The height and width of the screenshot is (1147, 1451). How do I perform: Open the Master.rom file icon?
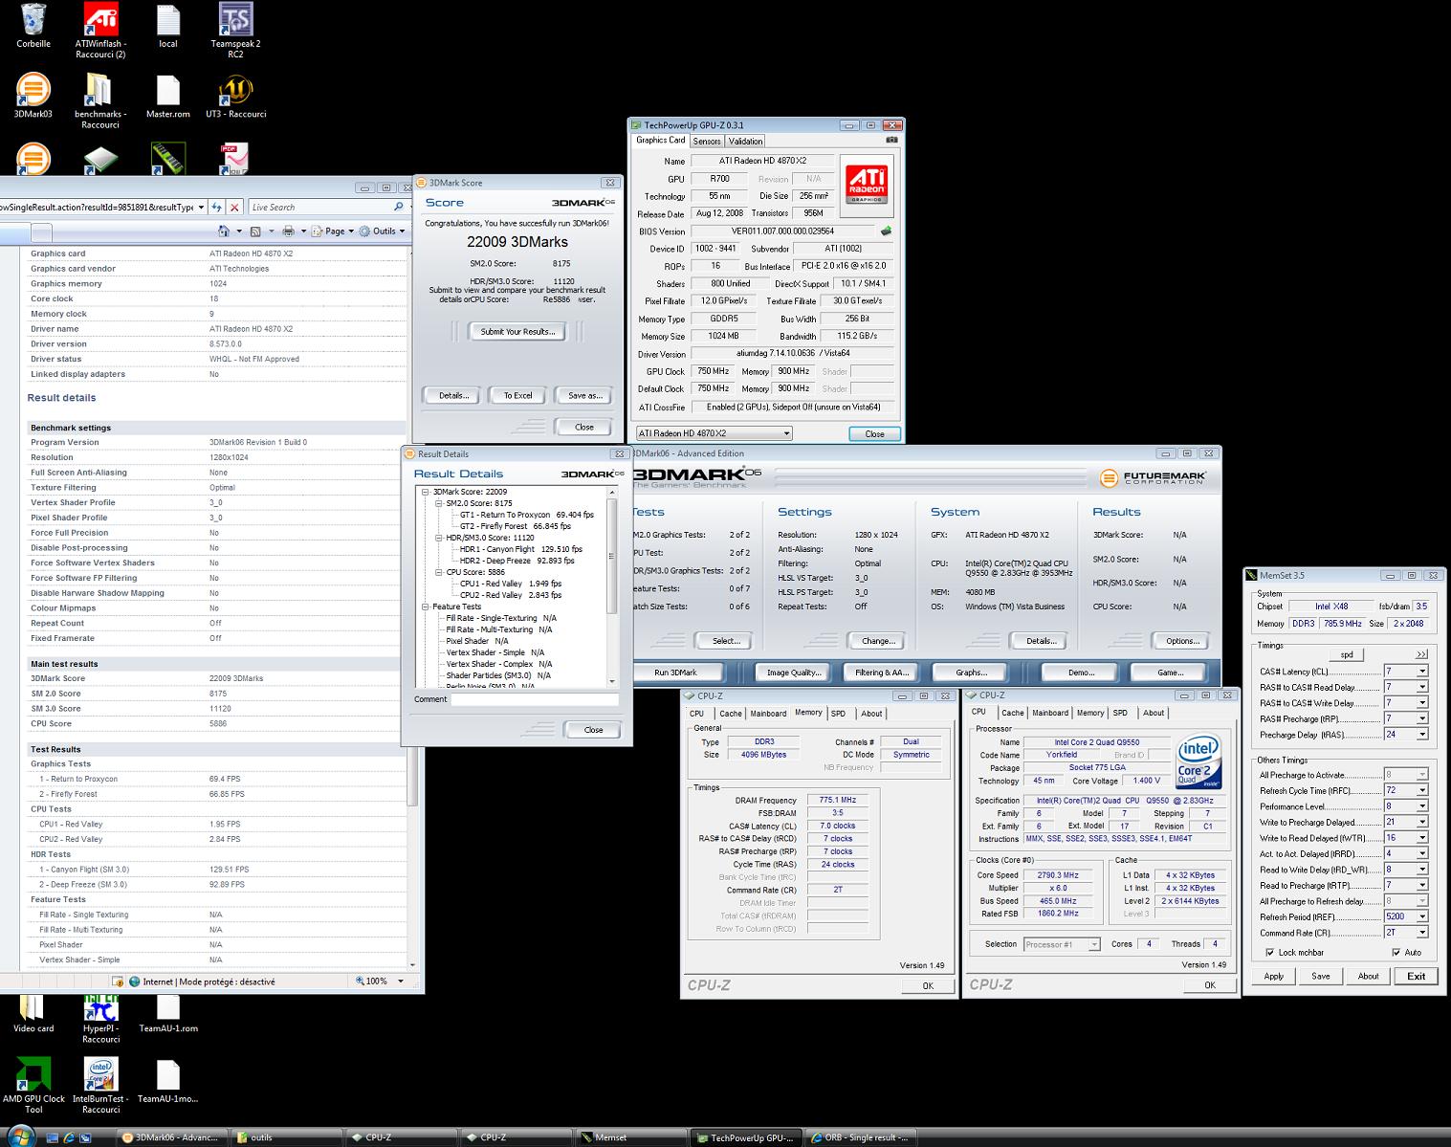coord(167,97)
